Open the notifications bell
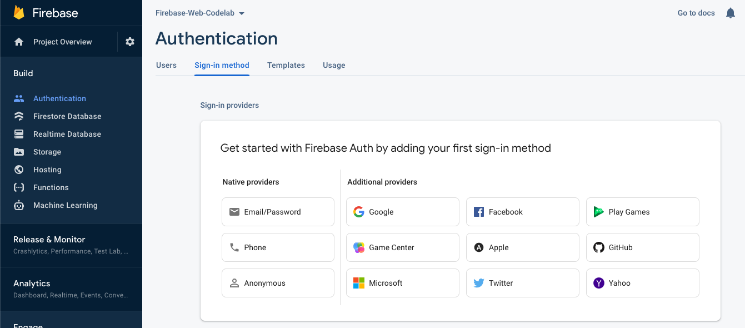The width and height of the screenshot is (745, 328). pos(731,12)
